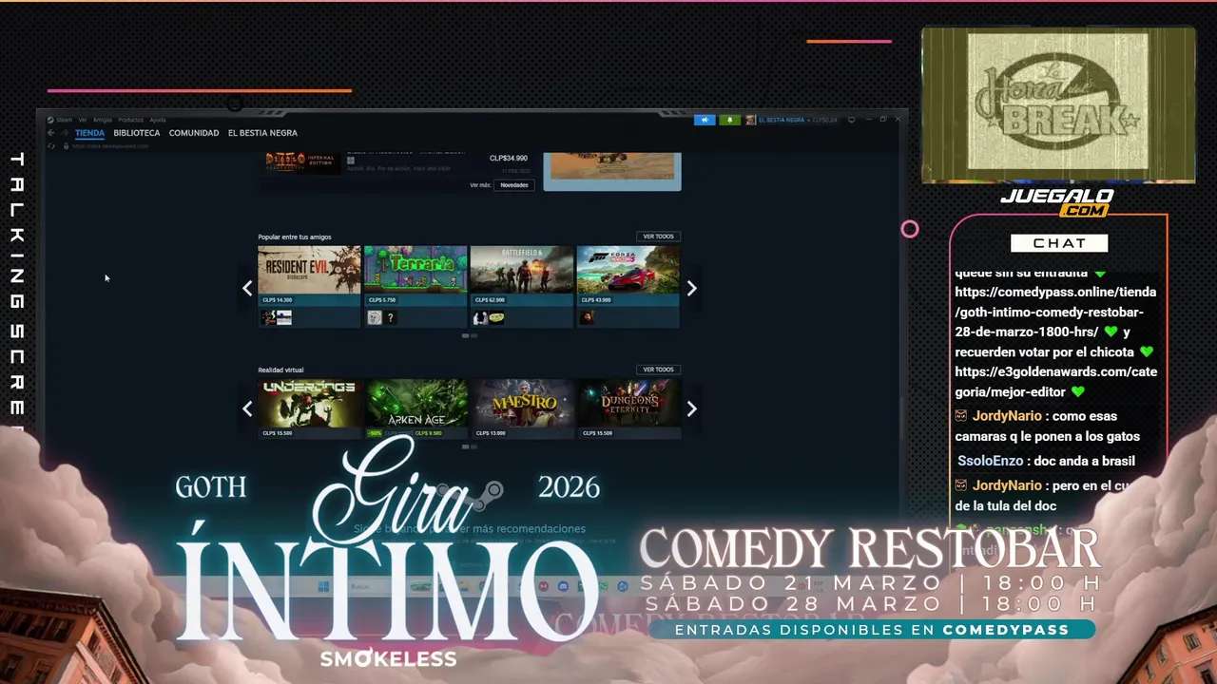Show previous games in Popular entre tus amigos
Image resolution: width=1217 pixels, height=684 pixels.
pyautogui.click(x=247, y=288)
